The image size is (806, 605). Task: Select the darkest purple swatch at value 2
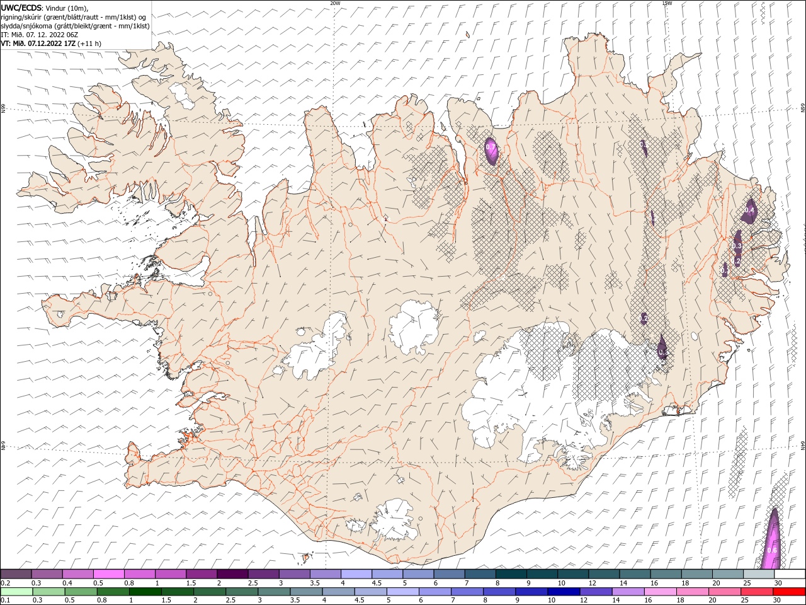pos(232,574)
